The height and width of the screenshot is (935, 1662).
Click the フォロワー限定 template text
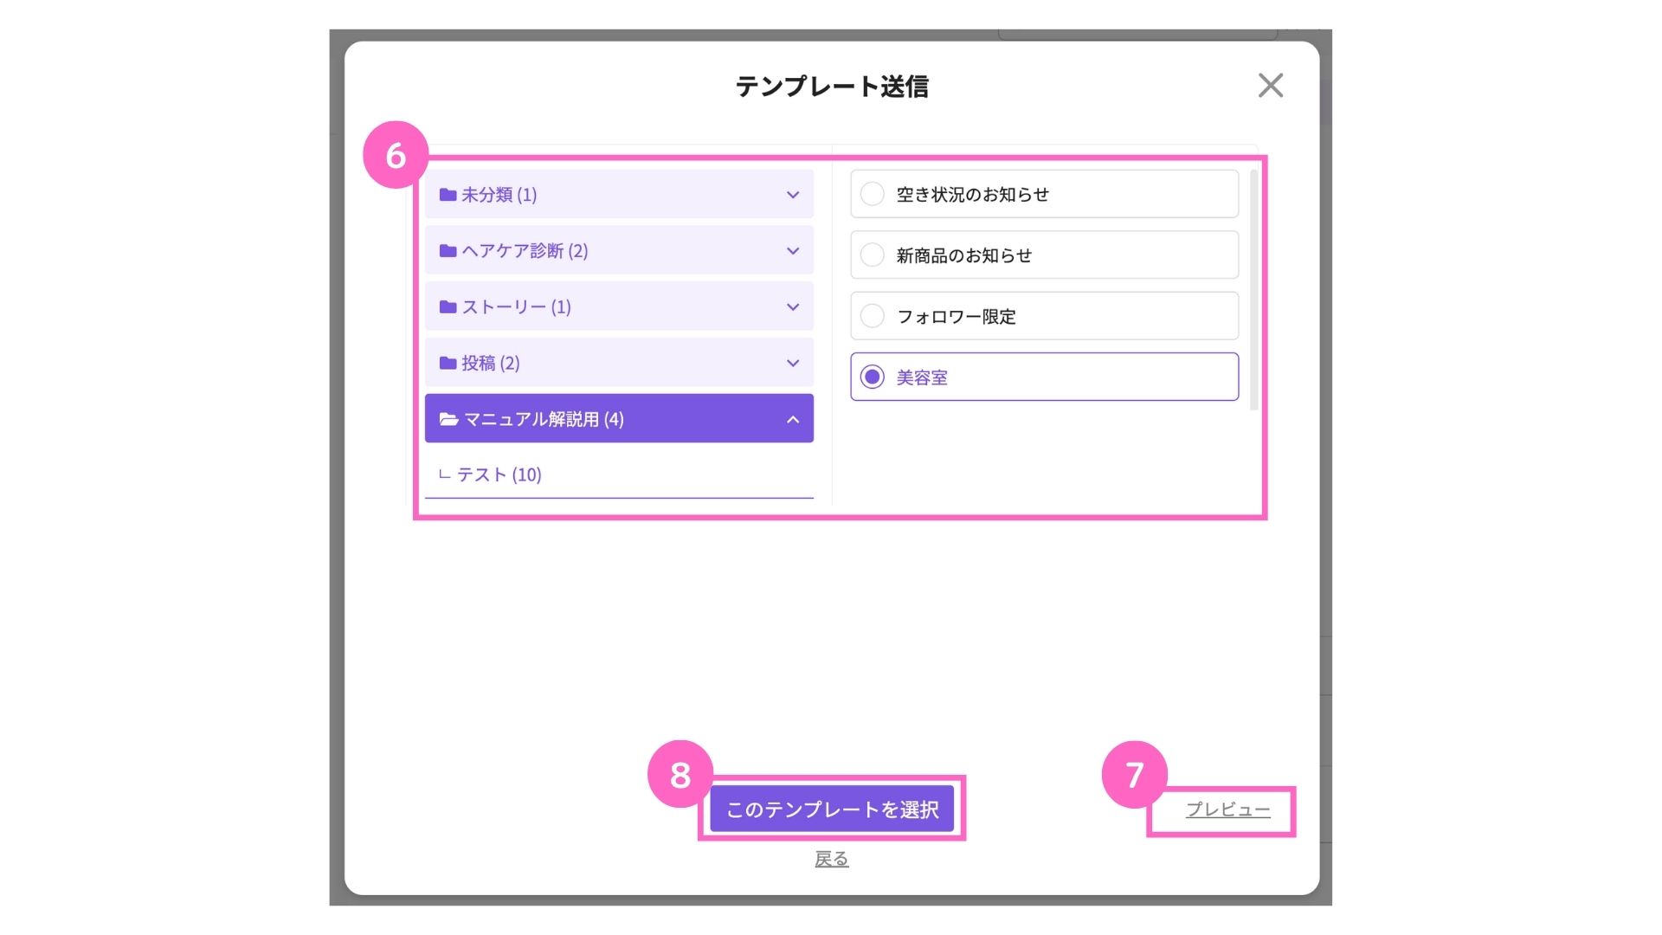coord(956,317)
